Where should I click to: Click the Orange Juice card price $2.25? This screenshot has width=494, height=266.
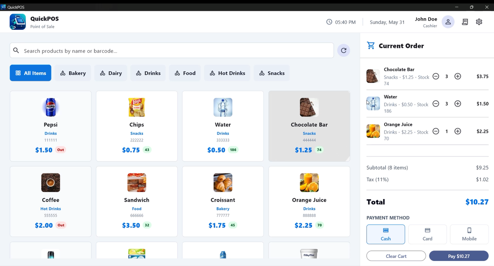coord(304,225)
